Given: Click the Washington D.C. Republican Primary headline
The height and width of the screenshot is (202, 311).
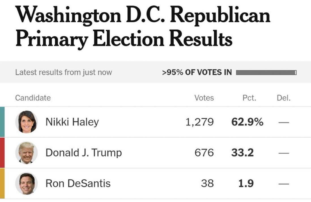Looking at the screenshot, I should point(142,27).
